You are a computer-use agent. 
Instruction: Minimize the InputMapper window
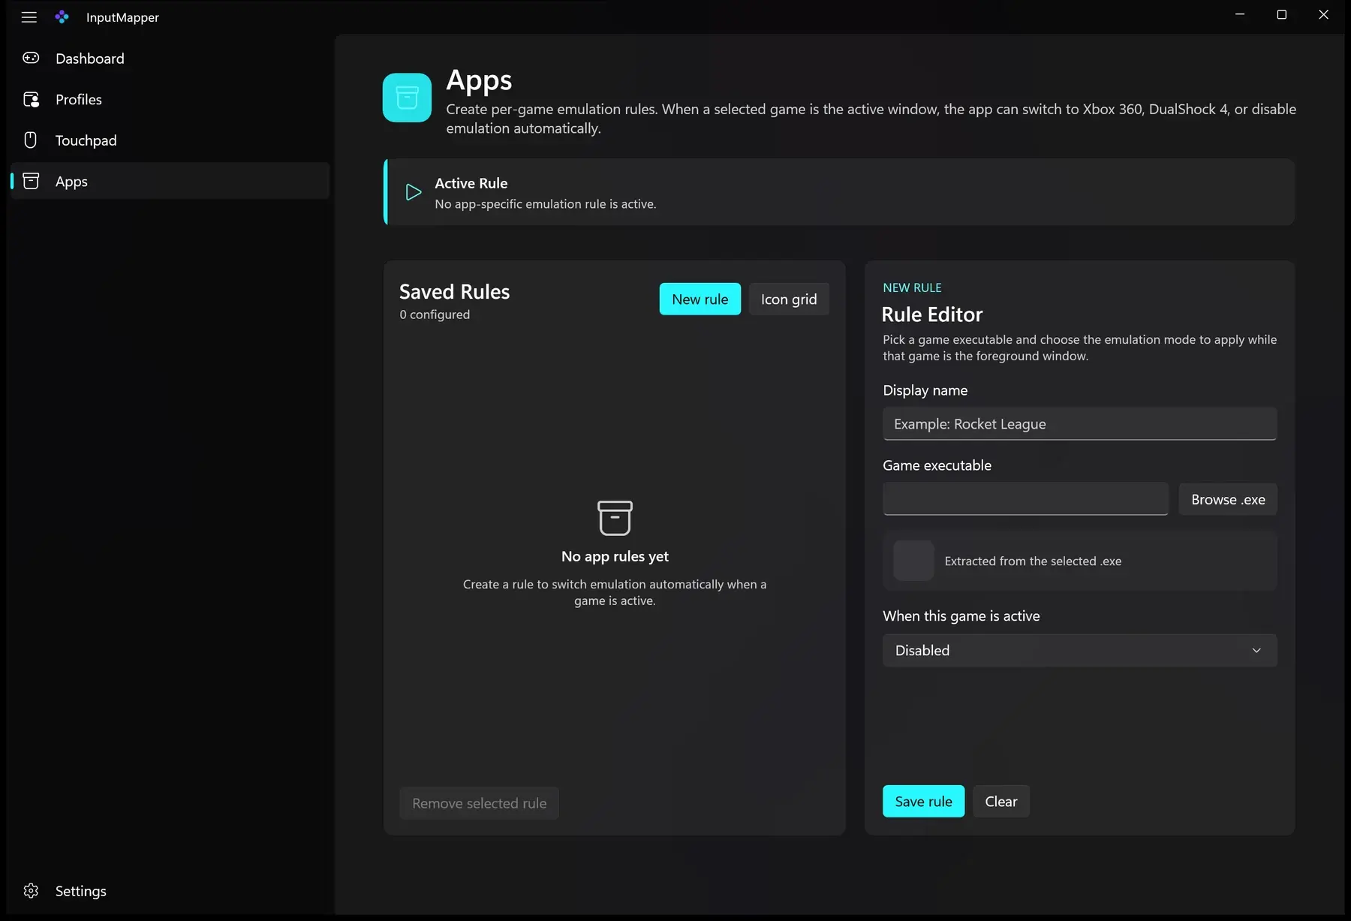(1240, 14)
